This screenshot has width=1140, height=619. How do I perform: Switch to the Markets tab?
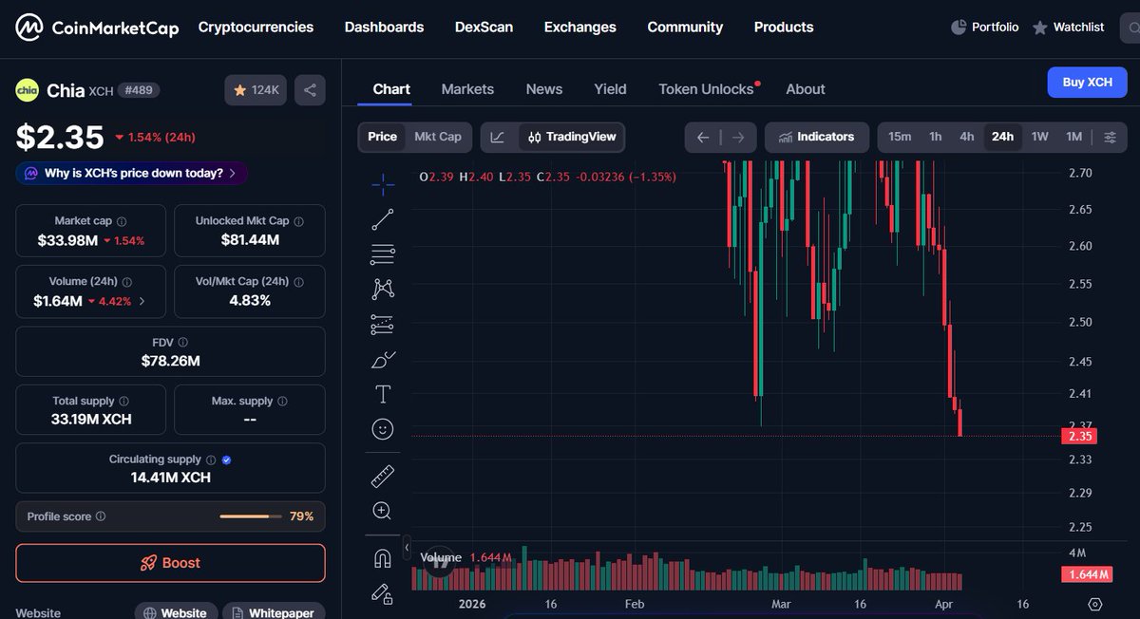coord(467,89)
